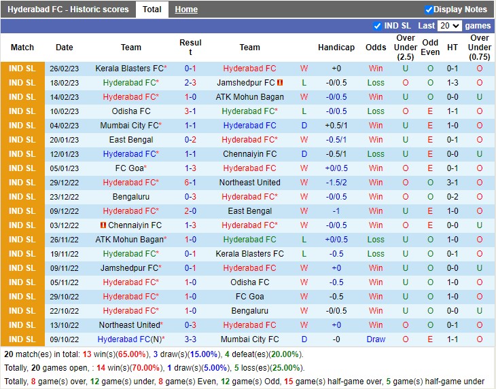The width and height of the screenshot is (496, 389).
Task: Uncheck the IND SL league filter checkbox
Action: (x=377, y=26)
